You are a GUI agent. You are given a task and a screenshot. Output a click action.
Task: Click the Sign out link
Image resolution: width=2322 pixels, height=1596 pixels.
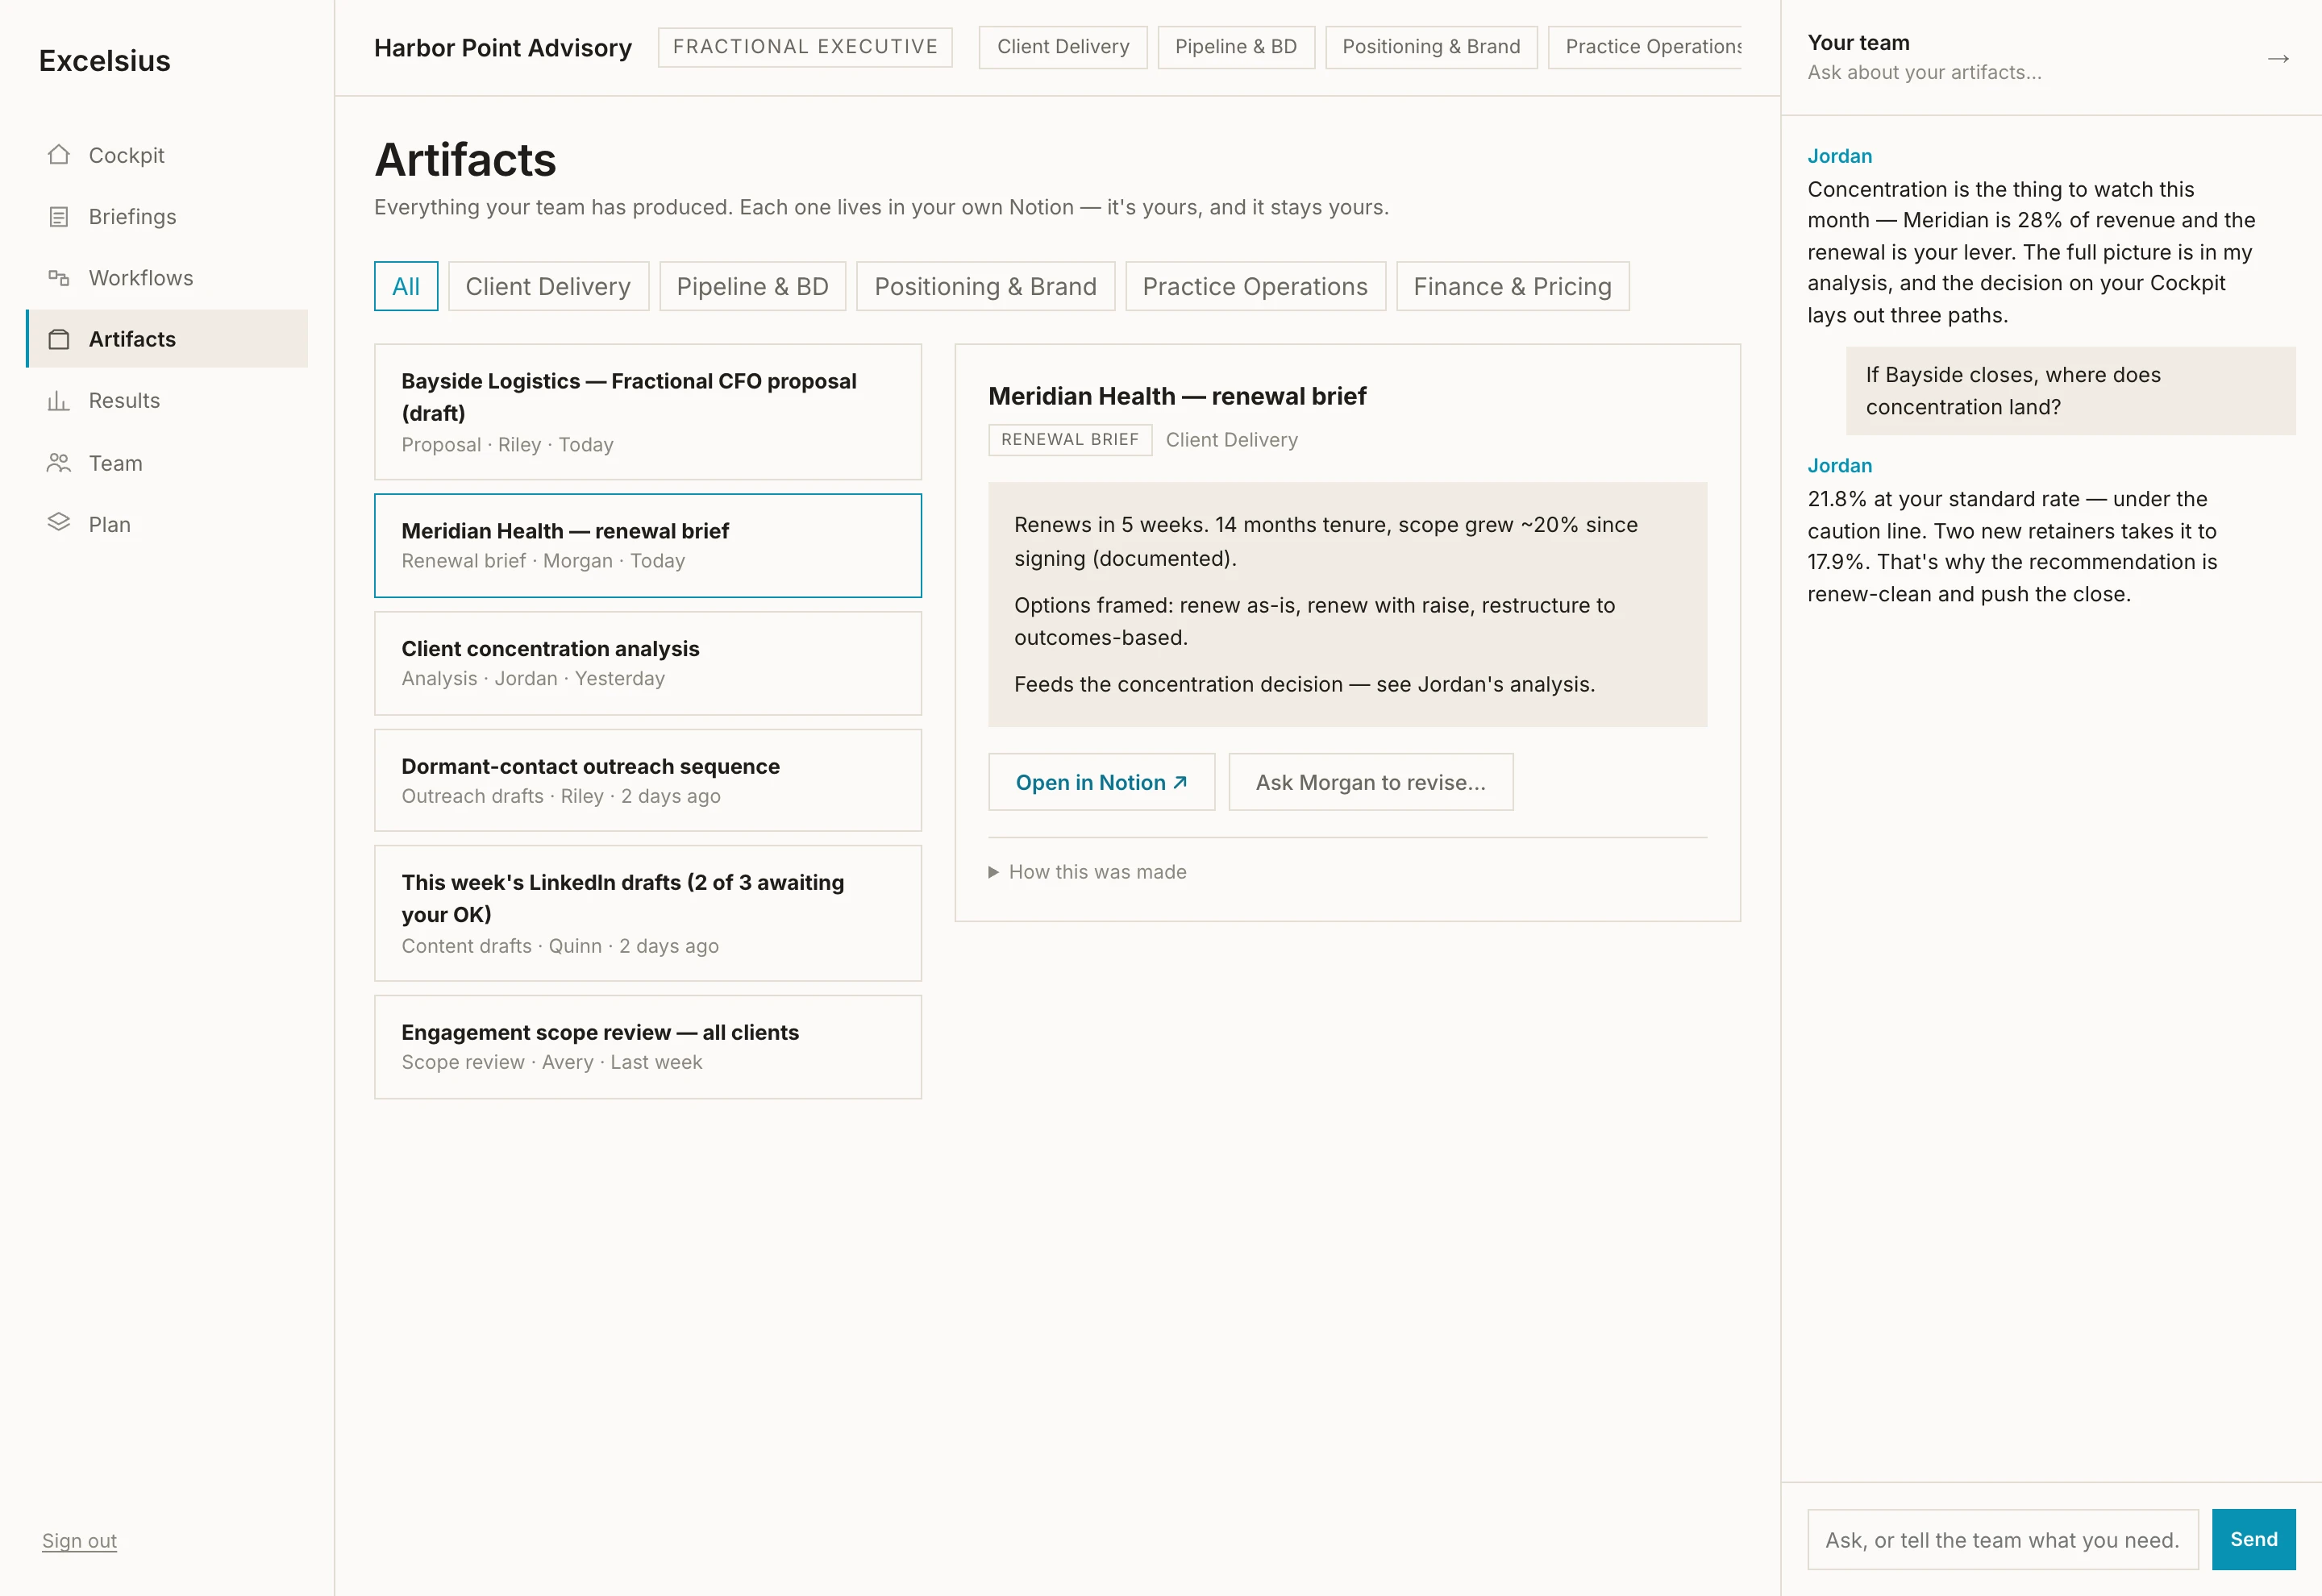point(79,1540)
